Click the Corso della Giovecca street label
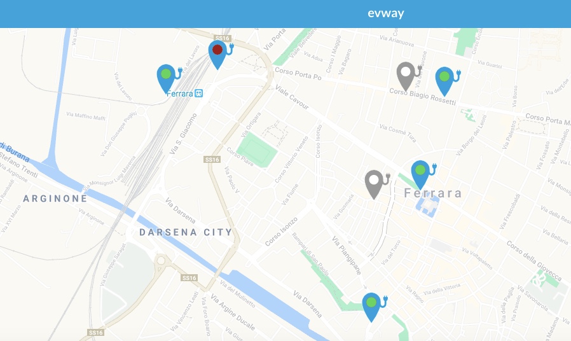The width and height of the screenshot is (571, 341). 534,260
